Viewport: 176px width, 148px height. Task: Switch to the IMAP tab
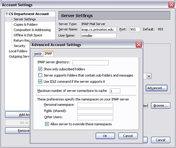(x=48, y=54)
